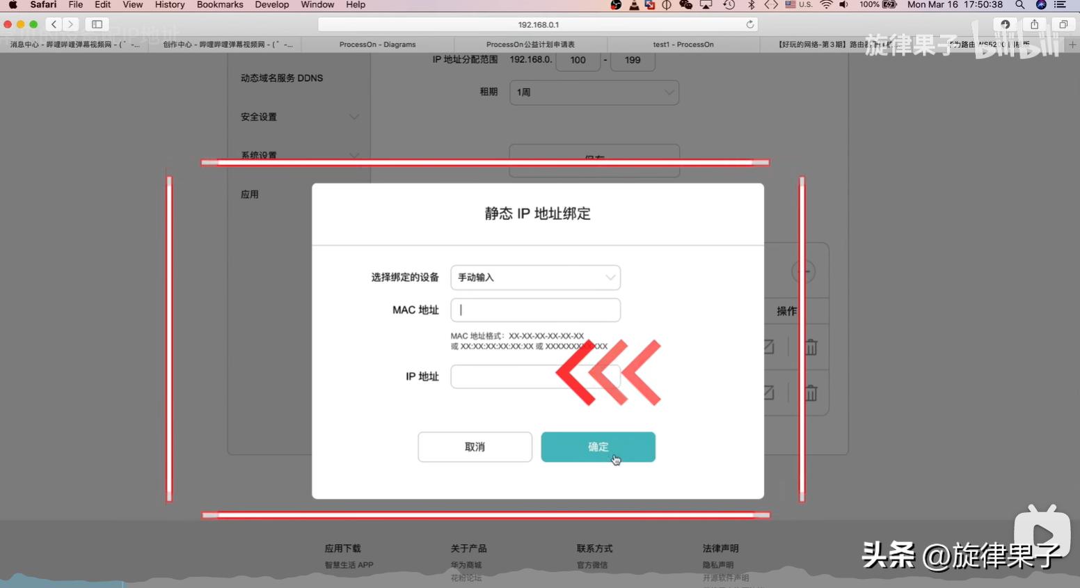The width and height of the screenshot is (1080, 588).
Task: Open the Develop menu
Action: pyautogui.click(x=272, y=5)
